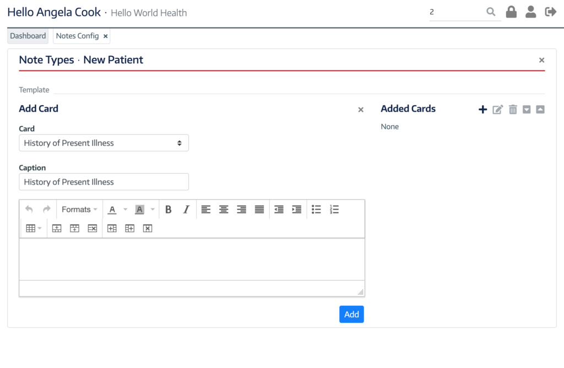Move card down with down-arrow icon
The image size is (564, 368).
pos(527,109)
